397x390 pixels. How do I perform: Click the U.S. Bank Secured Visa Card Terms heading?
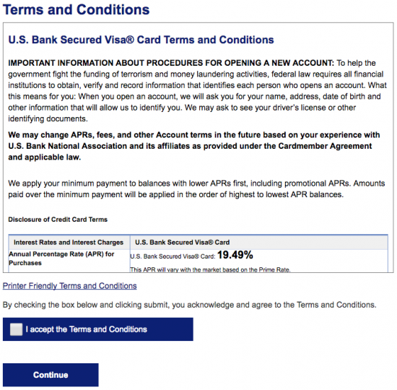click(x=141, y=40)
